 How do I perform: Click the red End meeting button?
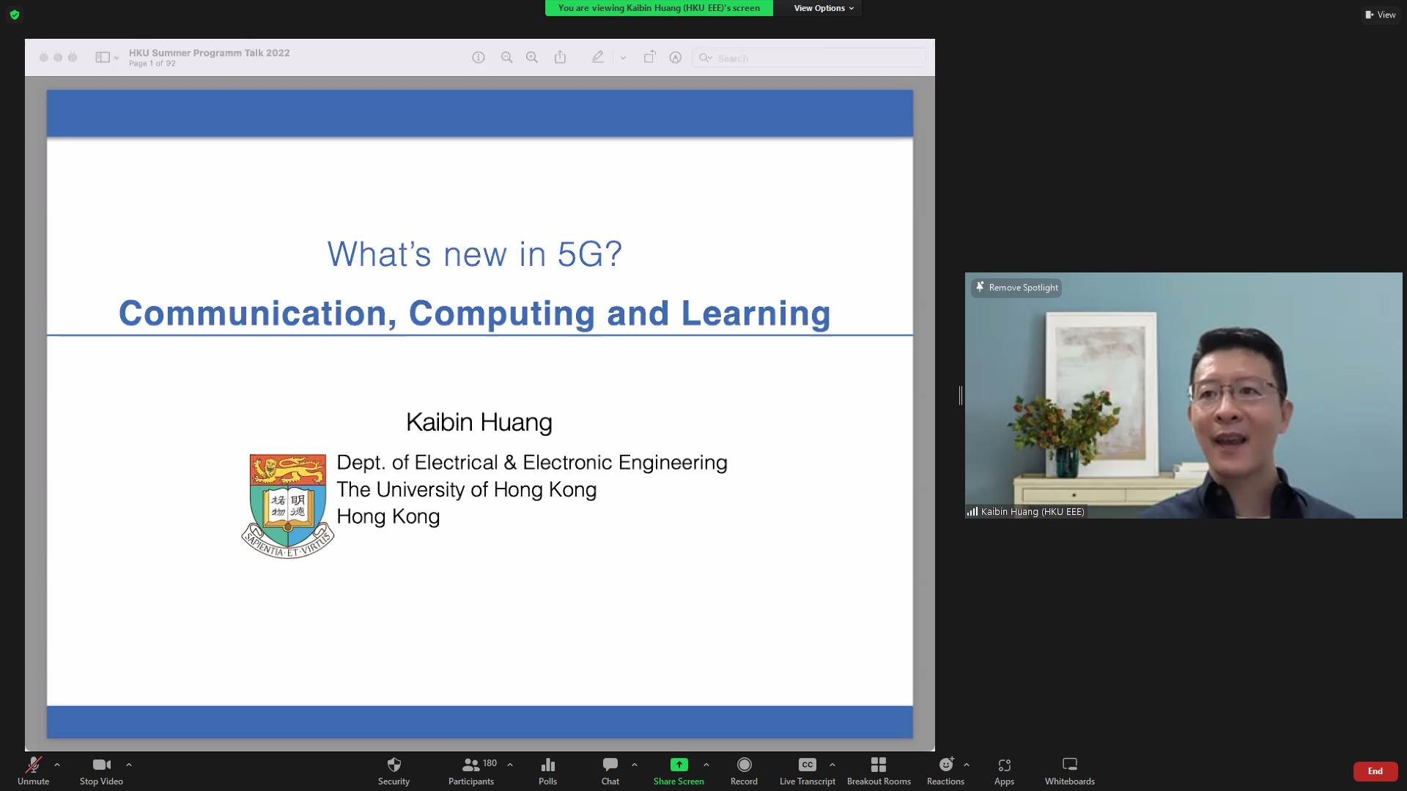point(1375,771)
